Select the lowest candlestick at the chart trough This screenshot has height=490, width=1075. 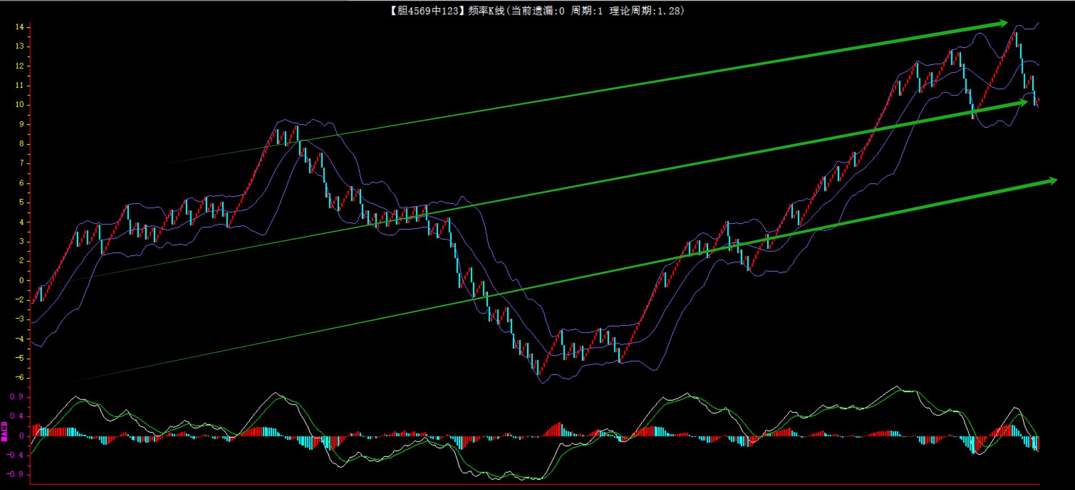537,369
